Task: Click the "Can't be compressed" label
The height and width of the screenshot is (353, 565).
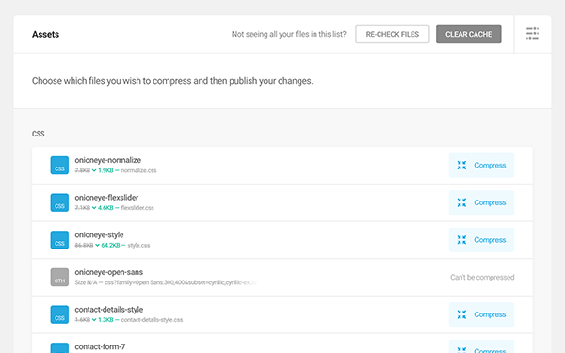Action: coord(482,278)
